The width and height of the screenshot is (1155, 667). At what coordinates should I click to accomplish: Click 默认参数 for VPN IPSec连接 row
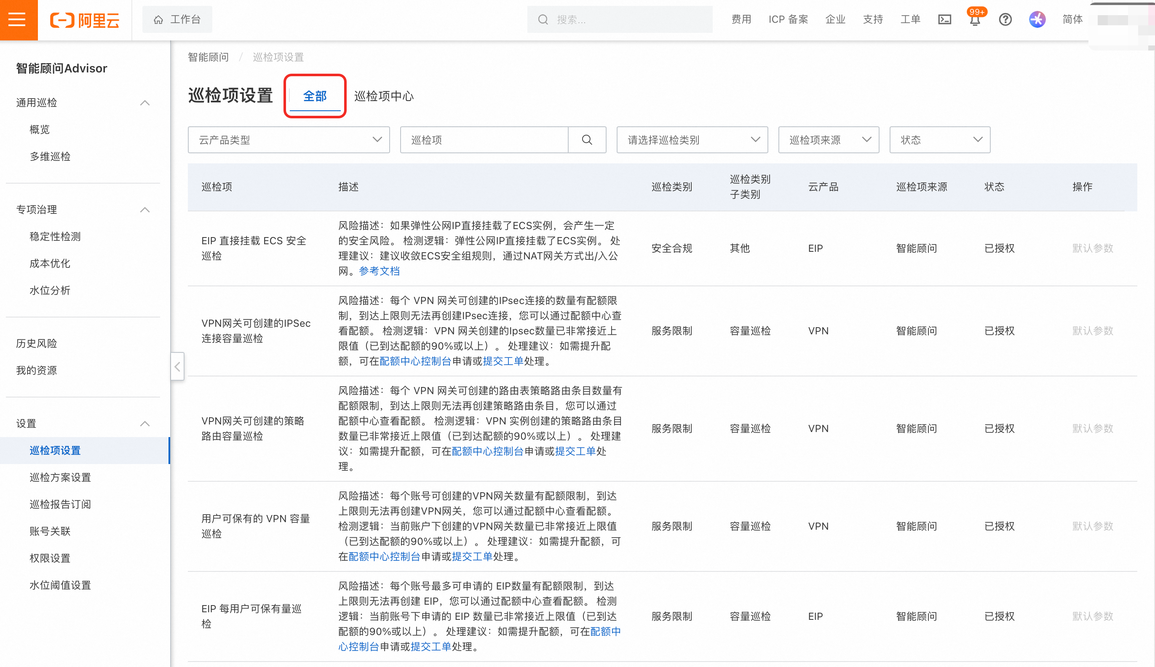(x=1093, y=331)
